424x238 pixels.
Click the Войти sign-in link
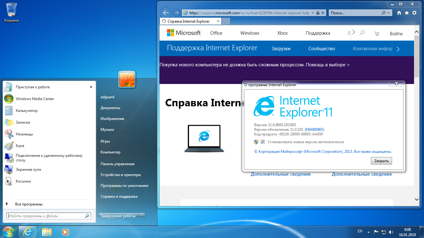396,33
